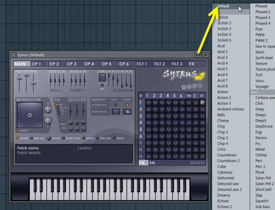Open the Sytrus plugin options menu arrow
This screenshot has width=275, height=210.
point(13,55)
